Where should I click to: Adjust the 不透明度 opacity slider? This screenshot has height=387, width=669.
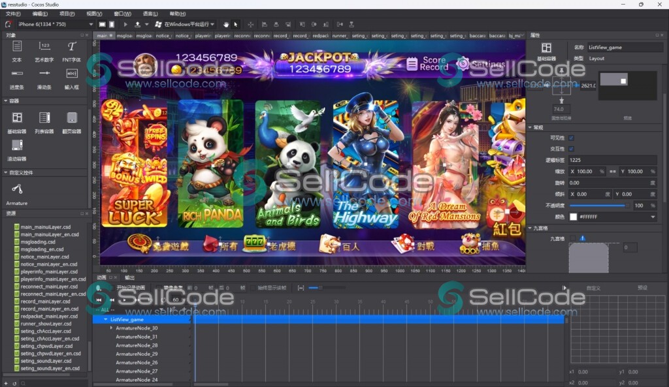(x=599, y=206)
